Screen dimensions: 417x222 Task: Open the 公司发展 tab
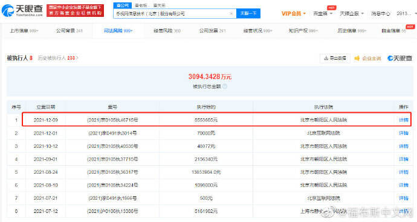pos(213,31)
